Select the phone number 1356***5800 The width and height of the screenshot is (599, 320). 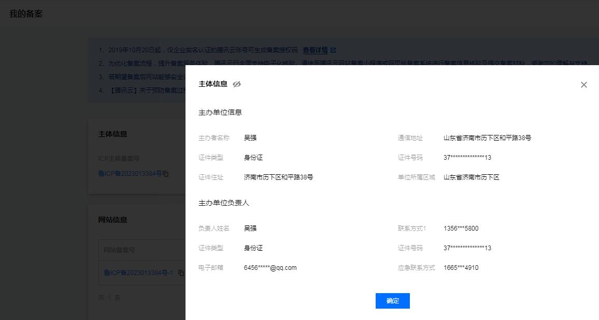coord(461,228)
